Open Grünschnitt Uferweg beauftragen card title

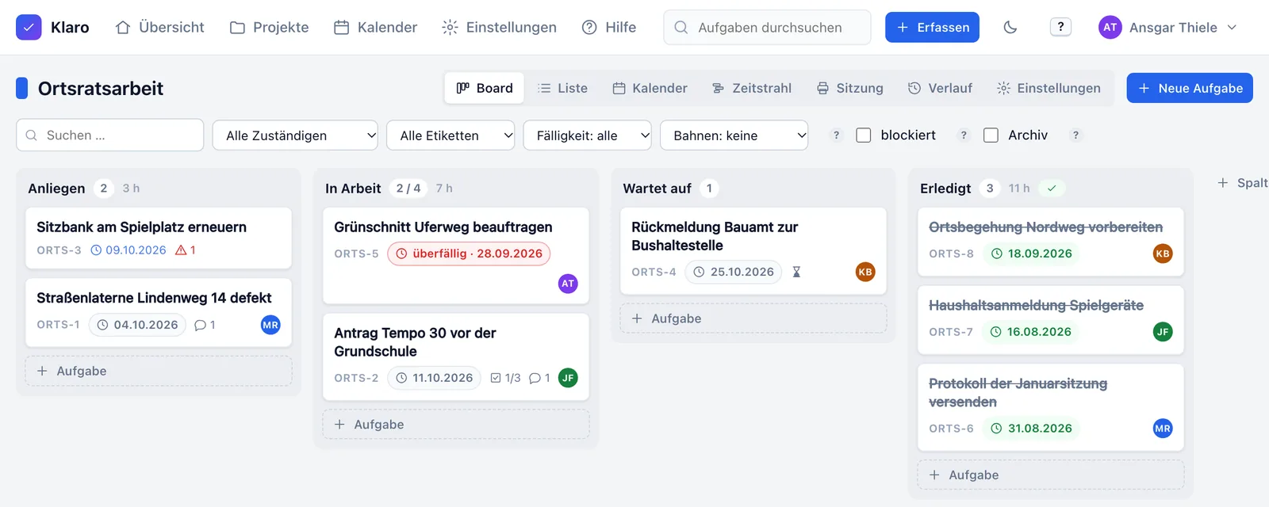[x=443, y=227]
